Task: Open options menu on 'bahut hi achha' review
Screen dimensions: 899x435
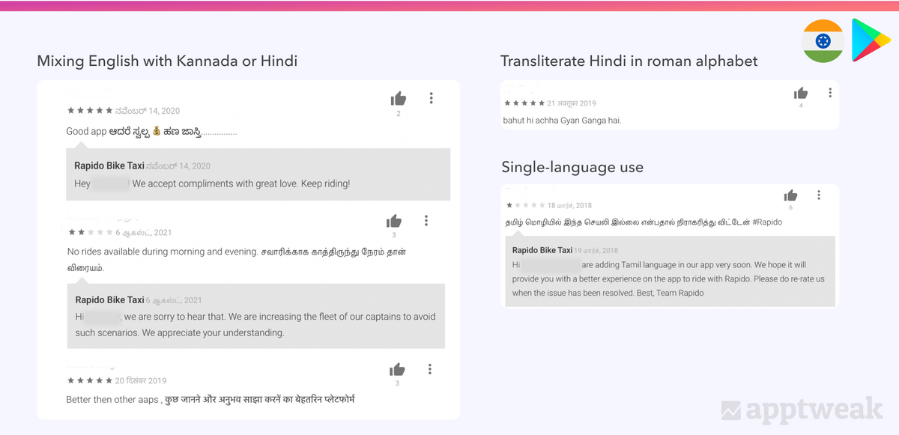Action: click(x=830, y=93)
